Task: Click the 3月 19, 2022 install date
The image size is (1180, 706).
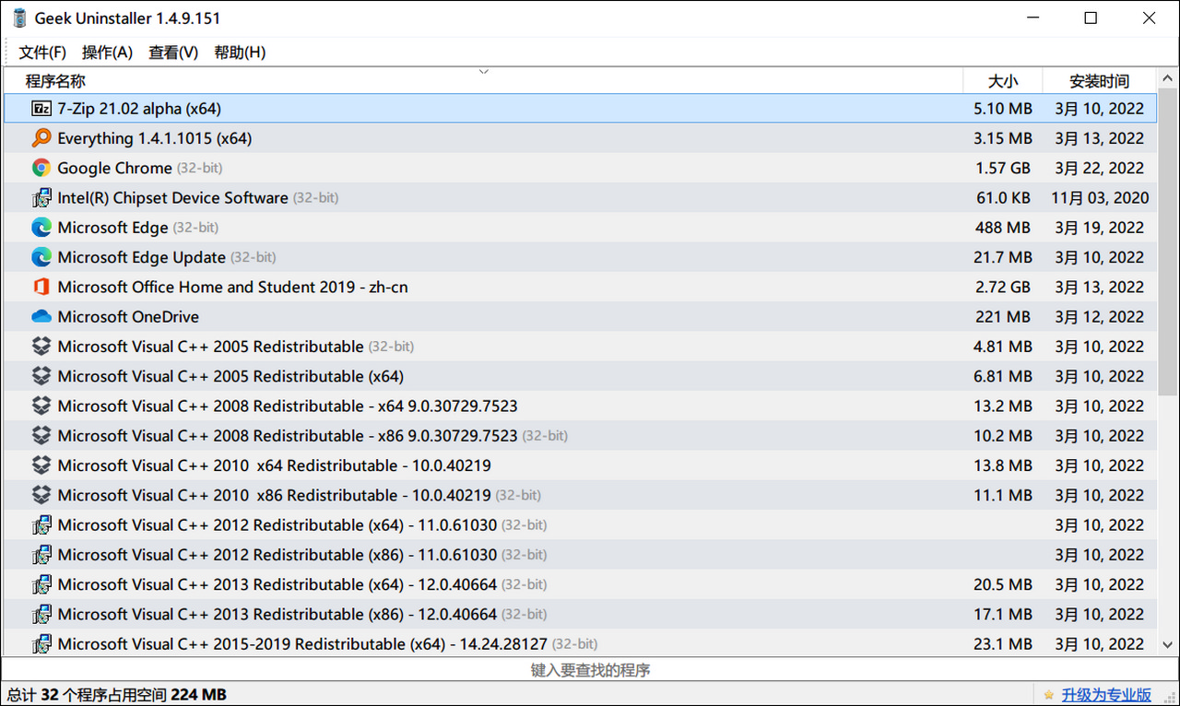Action: click(x=1100, y=227)
